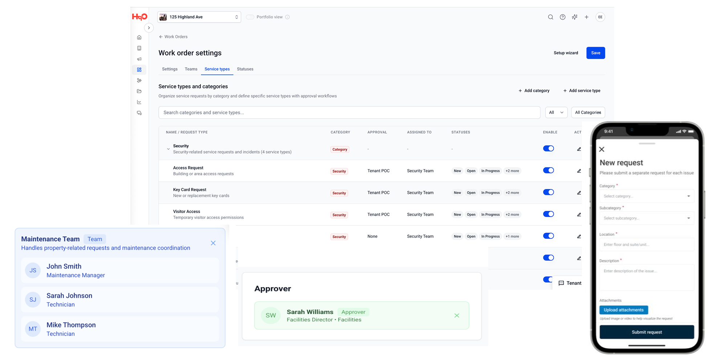The width and height of the screenshot is (726, 363).
Task: Open the folder icon in the sidebar
Action: pyautogui.click(x=139, y=91)
